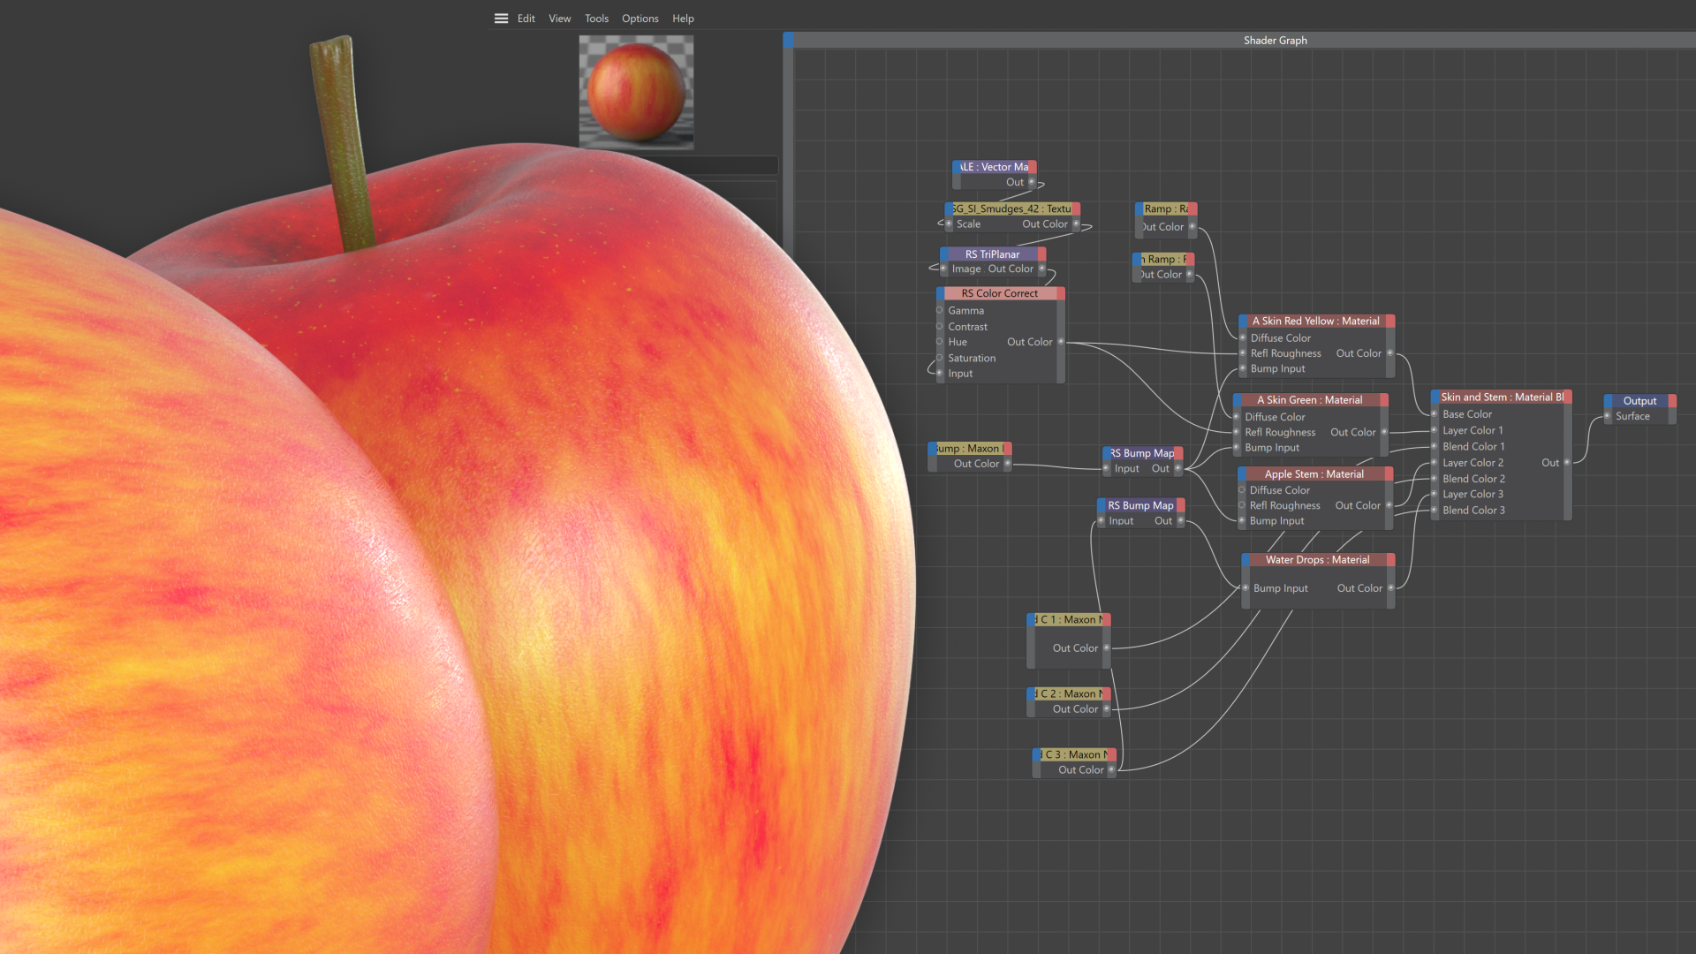Expand outputs via red corner of RS TriPlanar
1696x954 pixels.
(x=1042, y=254)
